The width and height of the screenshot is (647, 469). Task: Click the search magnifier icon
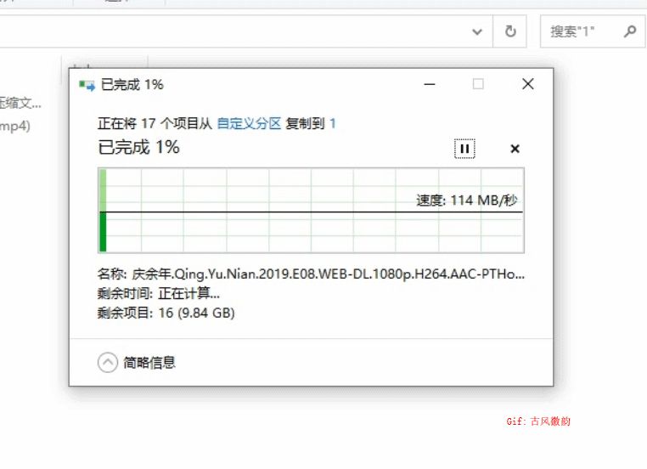[x=630, y=31]
